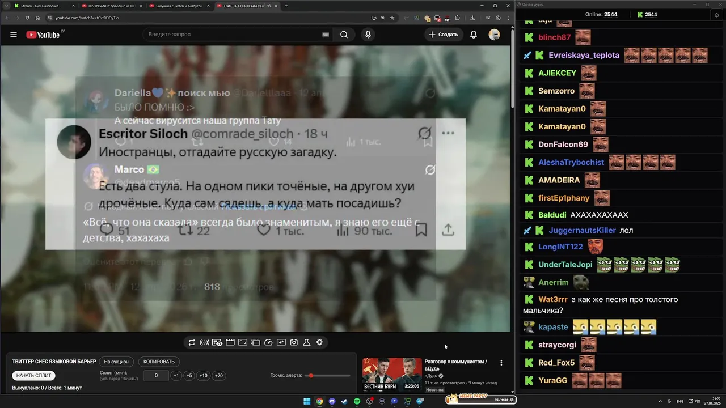Open the player toolbar gear settings

(x=319, y=342)
